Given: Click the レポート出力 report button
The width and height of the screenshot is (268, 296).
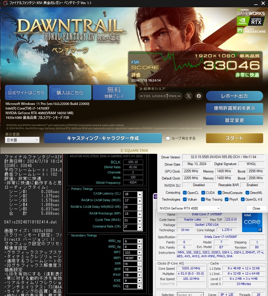Looking at the screenshot, I should coord(235,96).
